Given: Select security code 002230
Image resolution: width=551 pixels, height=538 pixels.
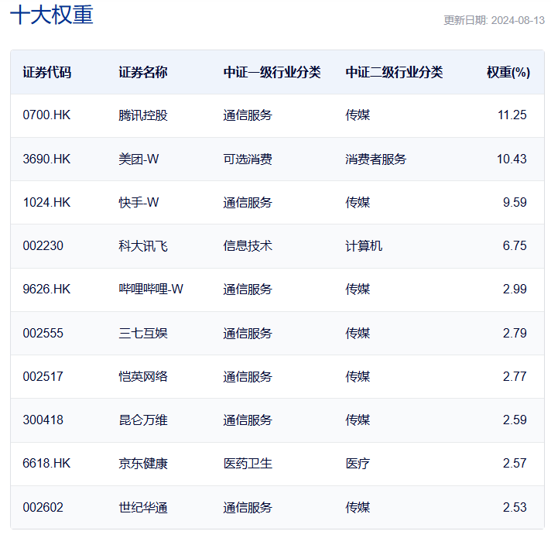Looking at the screenshot, I should point(43,245).
